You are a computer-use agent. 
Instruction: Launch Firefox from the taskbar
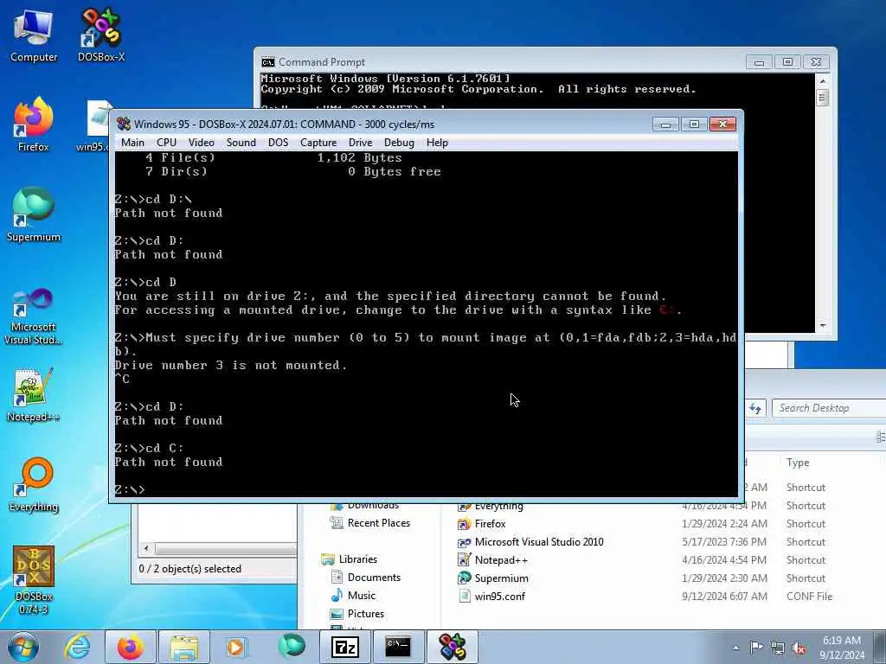point(131,647)
